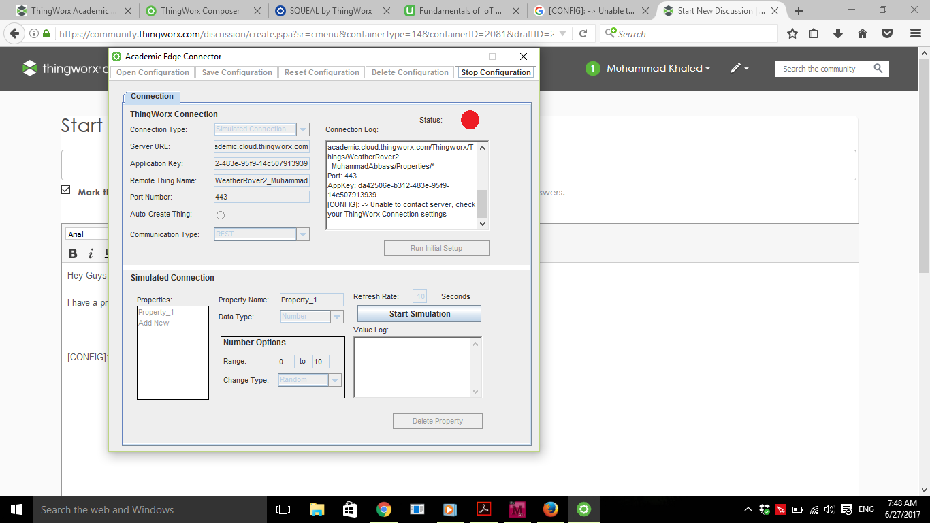Click Start Simulation button

click(419, 314)
